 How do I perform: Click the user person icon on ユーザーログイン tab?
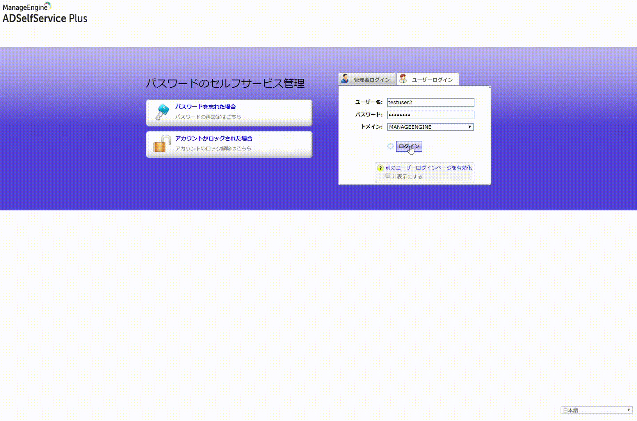[x=403, y=79]
